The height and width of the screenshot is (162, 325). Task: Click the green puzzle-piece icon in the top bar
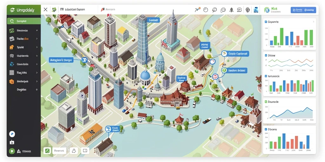click(54, 9)
